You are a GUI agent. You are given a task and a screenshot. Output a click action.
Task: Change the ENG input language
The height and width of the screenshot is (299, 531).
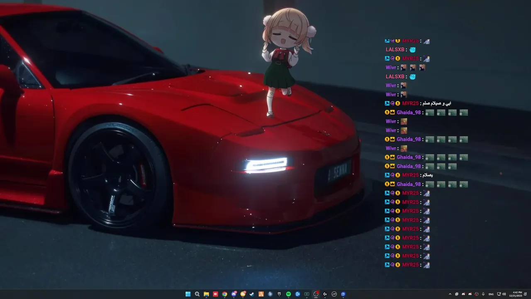tap(491, 294)
